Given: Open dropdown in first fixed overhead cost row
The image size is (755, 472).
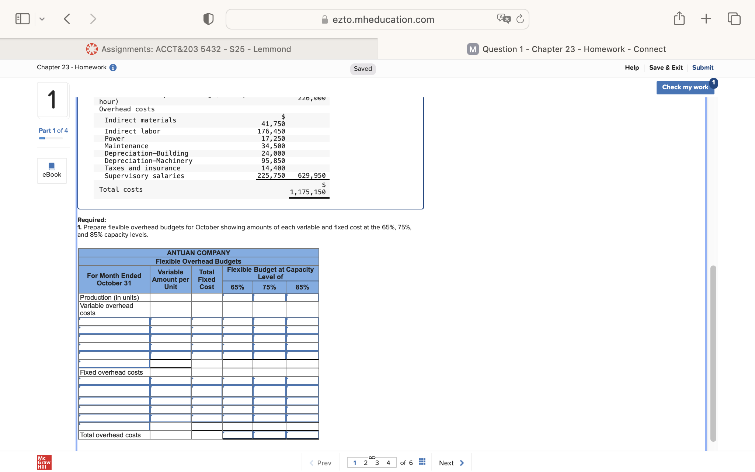Looking at the screenshot, I should pyautogui.click(x=114, y=381).
